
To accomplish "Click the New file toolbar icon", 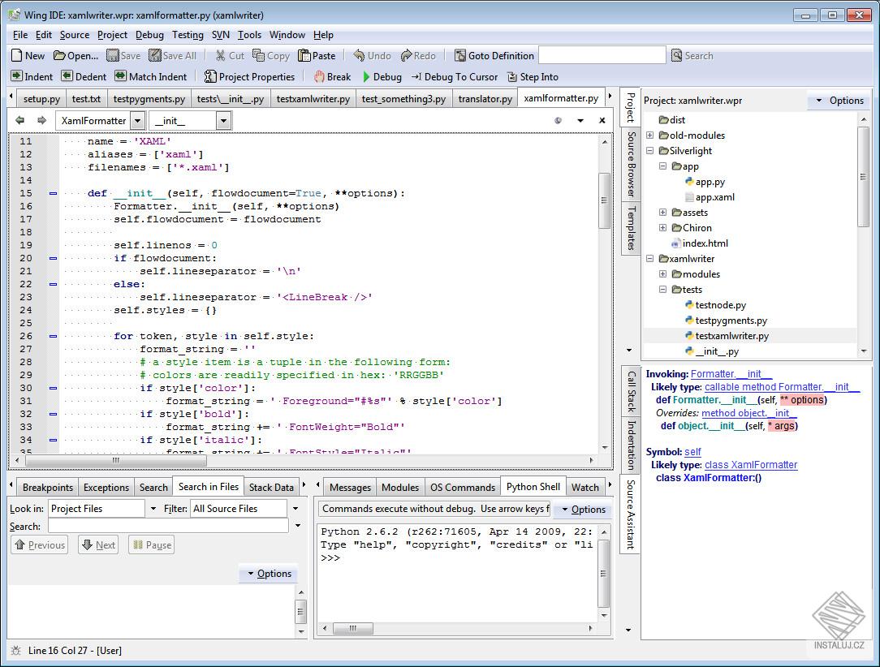I will 17,56.
